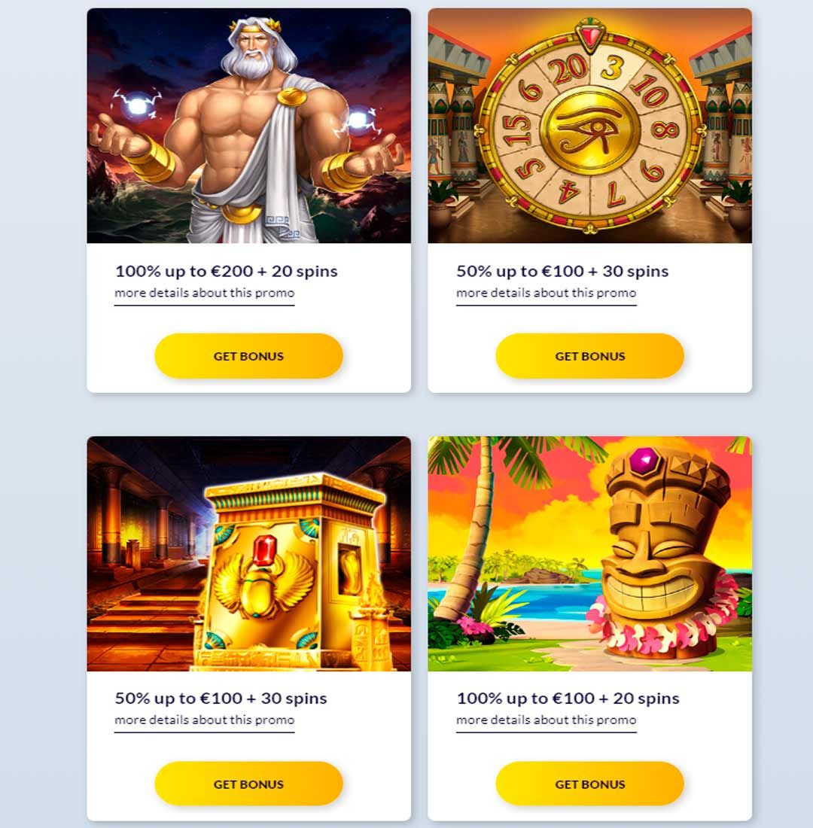This screenshot has width=813, height=828.
Task: Get bonus under golden shrine promo
Action: (x=249, y=784)
